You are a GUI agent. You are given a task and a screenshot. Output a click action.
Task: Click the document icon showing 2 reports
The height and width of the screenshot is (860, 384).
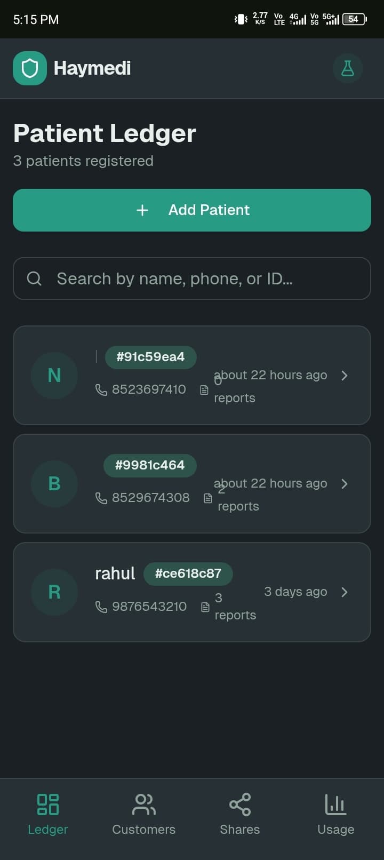coord(207,498)
